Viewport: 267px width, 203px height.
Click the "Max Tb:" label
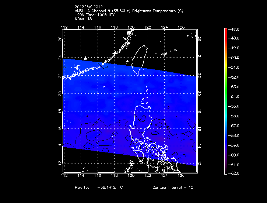(x=82, y=187)
